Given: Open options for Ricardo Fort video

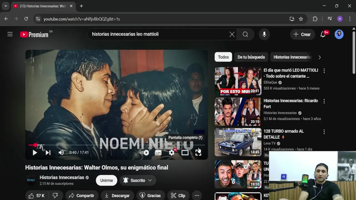Looking at the screenshot, I should 324,101.
